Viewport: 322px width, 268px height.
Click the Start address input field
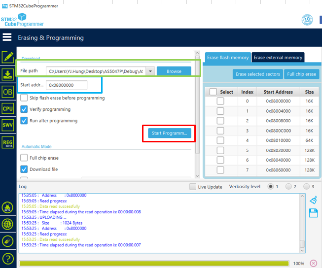(67, 85)
